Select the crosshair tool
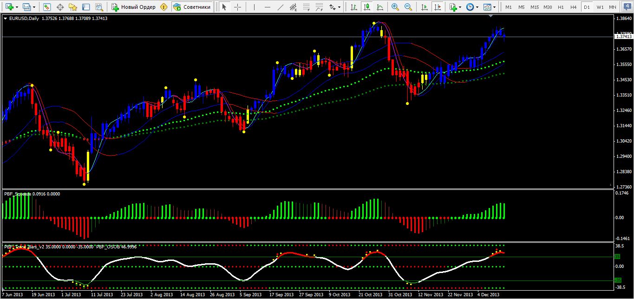634x299 pixels. click(x=237, y=7)
